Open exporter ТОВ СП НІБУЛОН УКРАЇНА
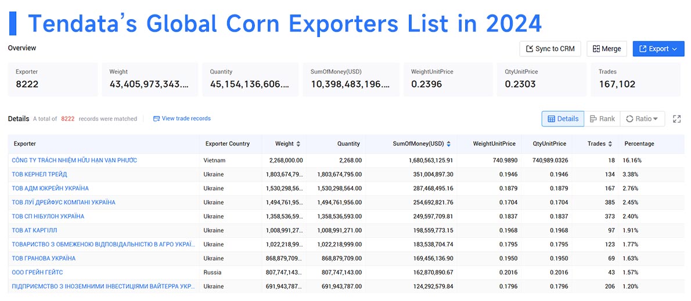The width and height of the screenshot is (691, 301). 48,216
